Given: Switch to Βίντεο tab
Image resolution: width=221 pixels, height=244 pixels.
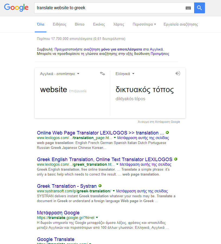Looking at the screenshot, I should [80, 24].
